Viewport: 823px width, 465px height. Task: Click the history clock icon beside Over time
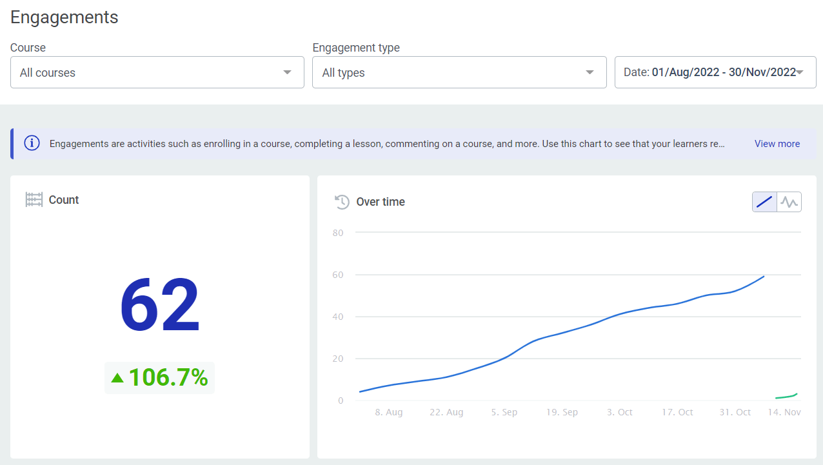pyautogui.click(x=342, y=202)
